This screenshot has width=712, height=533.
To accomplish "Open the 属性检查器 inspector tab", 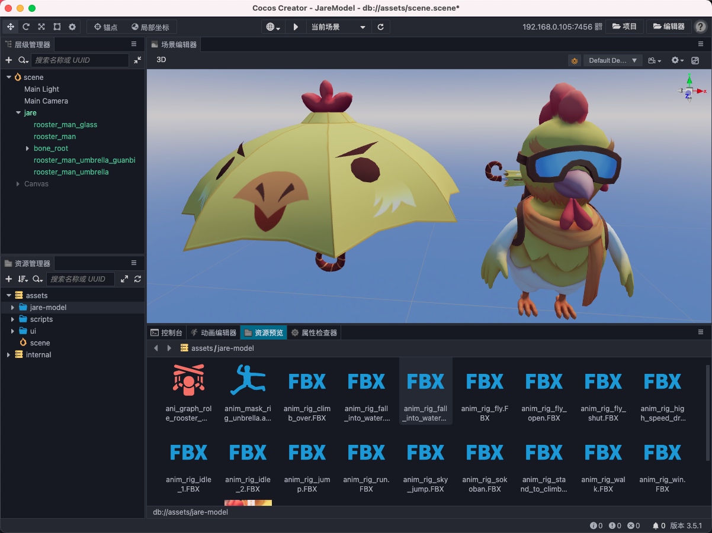I will click(320, 332).
